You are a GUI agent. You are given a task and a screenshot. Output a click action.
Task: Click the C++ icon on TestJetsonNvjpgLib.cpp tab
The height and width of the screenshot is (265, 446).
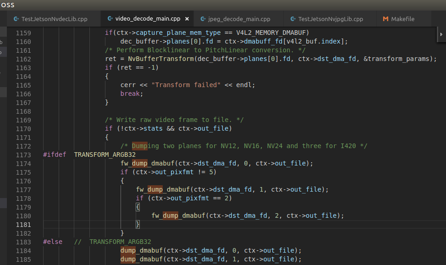pos(293,19)
